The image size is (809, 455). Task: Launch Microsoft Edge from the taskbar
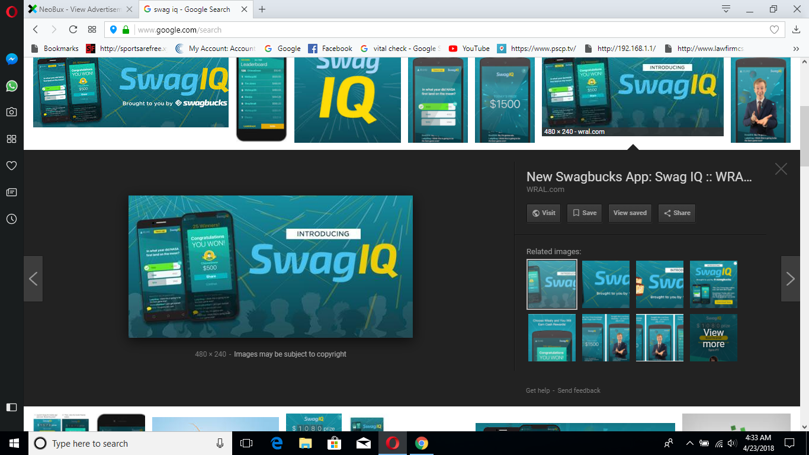tap(277, 443)
